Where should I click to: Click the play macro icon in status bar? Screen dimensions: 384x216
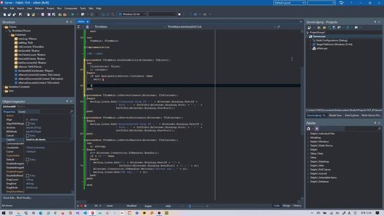78,206
